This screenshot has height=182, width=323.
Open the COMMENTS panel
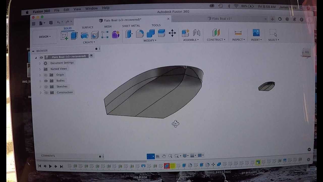[x=48, y=156]
